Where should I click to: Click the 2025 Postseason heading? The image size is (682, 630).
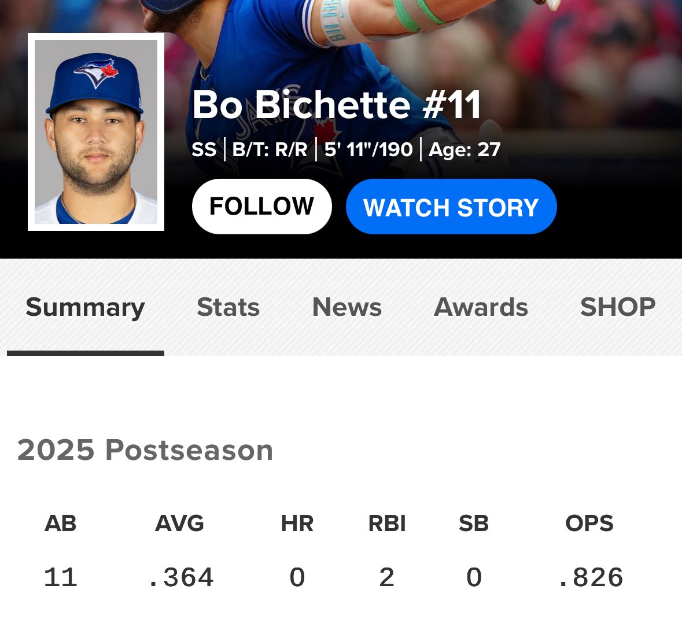[x=145, y=450]
